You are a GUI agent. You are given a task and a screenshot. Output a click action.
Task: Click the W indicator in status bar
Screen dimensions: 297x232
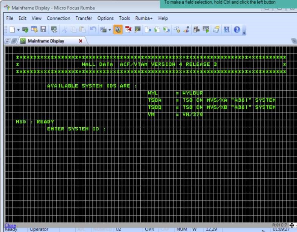coord(194,229)
